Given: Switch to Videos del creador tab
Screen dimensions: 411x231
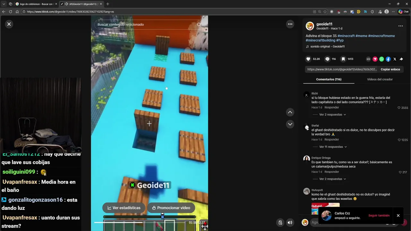Looking at the screenshot, I should tap(380, 79).
